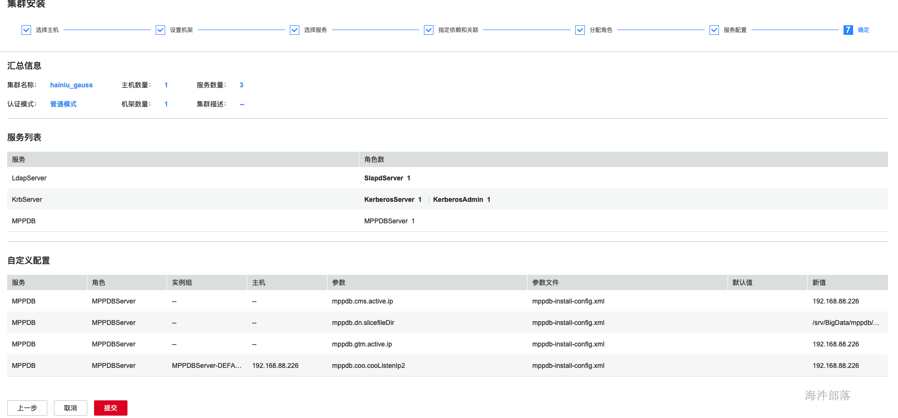The width and height of the screenshot is (898, 418).
Task: Submit the installation with 提交 button
Action: click(111, 408)
